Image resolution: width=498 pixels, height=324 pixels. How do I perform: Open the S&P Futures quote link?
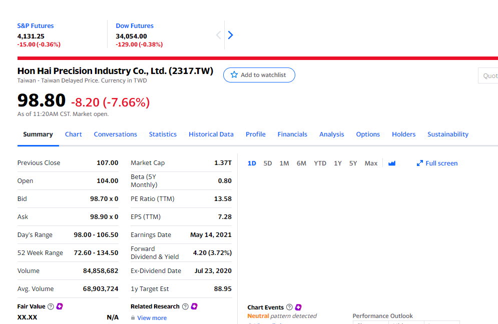pyautogui.click(x=36, y=26)
